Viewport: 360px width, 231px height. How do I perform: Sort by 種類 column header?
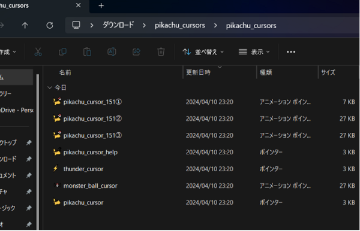(266, 72)
